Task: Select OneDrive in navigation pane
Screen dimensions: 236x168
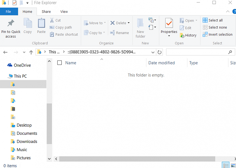Action: 19,65
